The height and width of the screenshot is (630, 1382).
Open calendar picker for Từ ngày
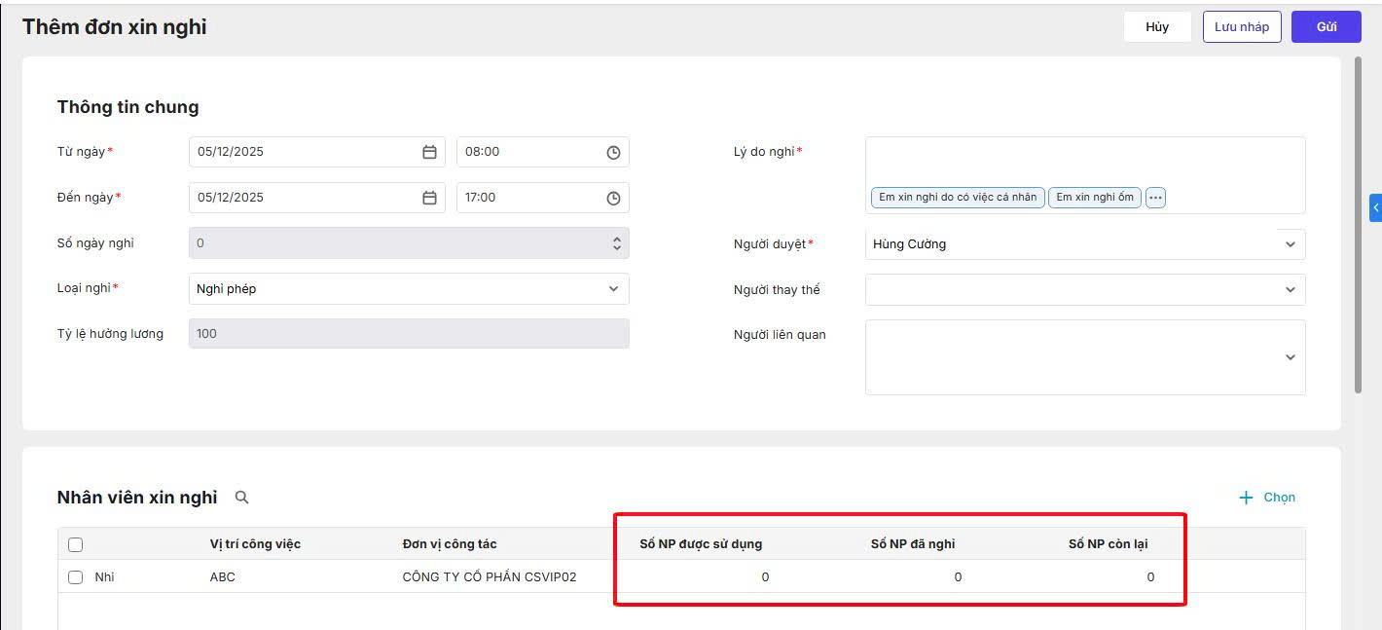point(429,152)
